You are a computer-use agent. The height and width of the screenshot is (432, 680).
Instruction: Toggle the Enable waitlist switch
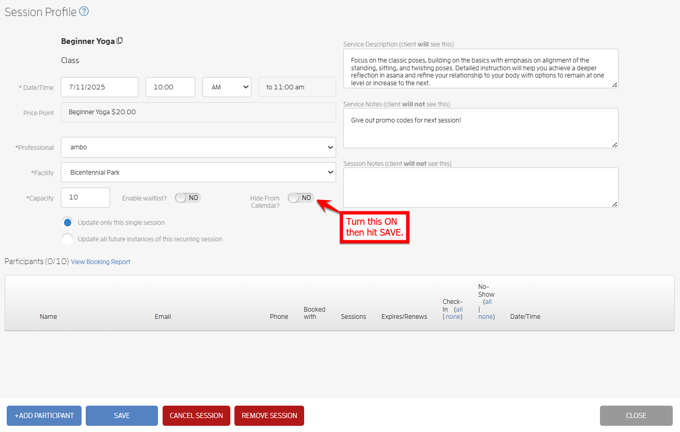pos(187,198)
